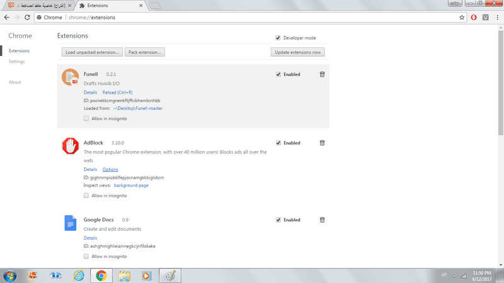Open a new tab with the new-tab button
The width and height of the screenshot is (504, 283).
154,6
